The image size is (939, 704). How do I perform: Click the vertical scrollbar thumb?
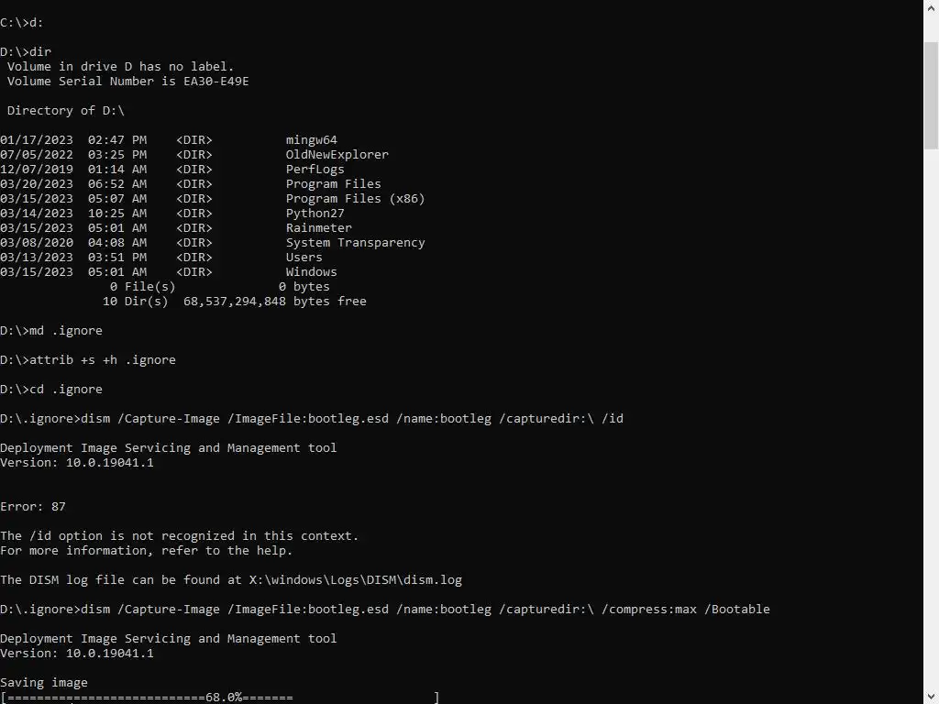932,95
